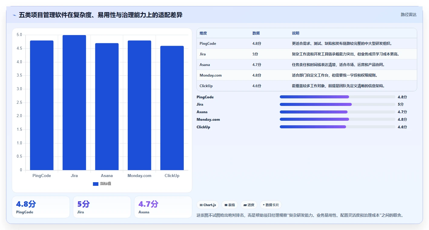Click the 表格 tag chip
The image size is (429, 230).
230,205
